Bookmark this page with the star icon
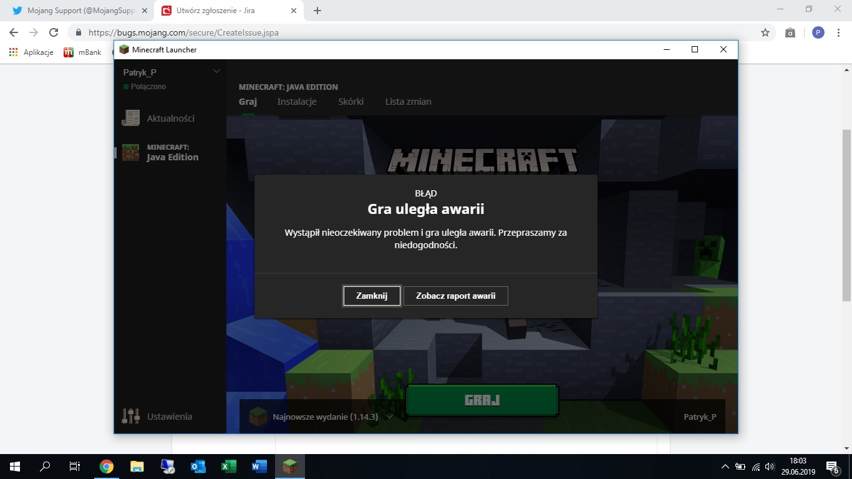Image resolution: width=852 pixels, height=479 pixels. click(765, 32)
